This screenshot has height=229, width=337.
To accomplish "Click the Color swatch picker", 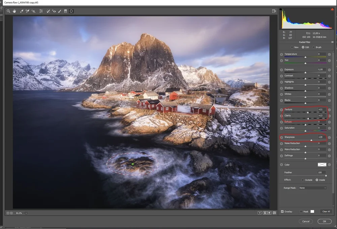I will [321, 164].
